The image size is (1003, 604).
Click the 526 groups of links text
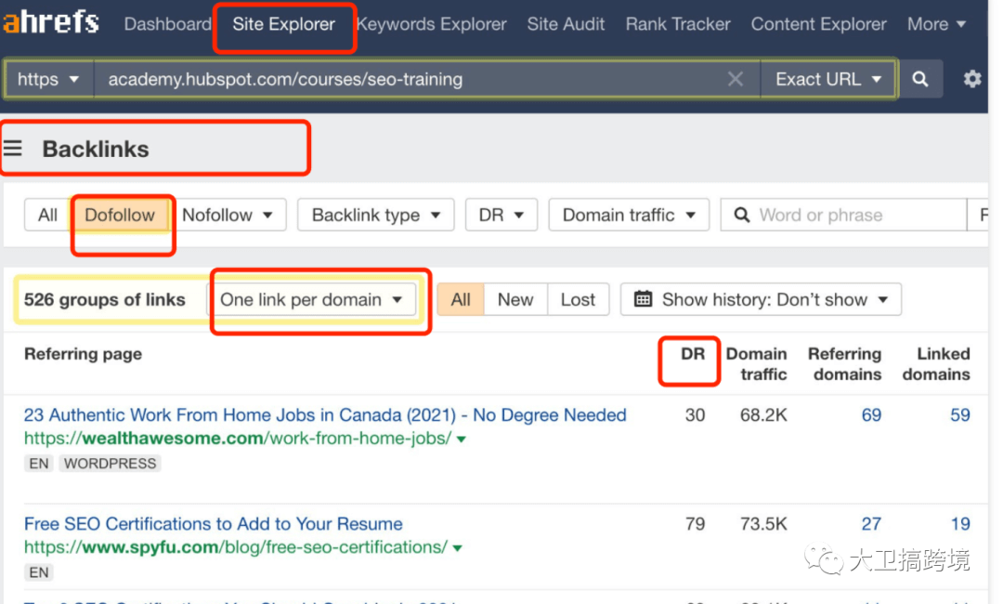pos(105,299)
